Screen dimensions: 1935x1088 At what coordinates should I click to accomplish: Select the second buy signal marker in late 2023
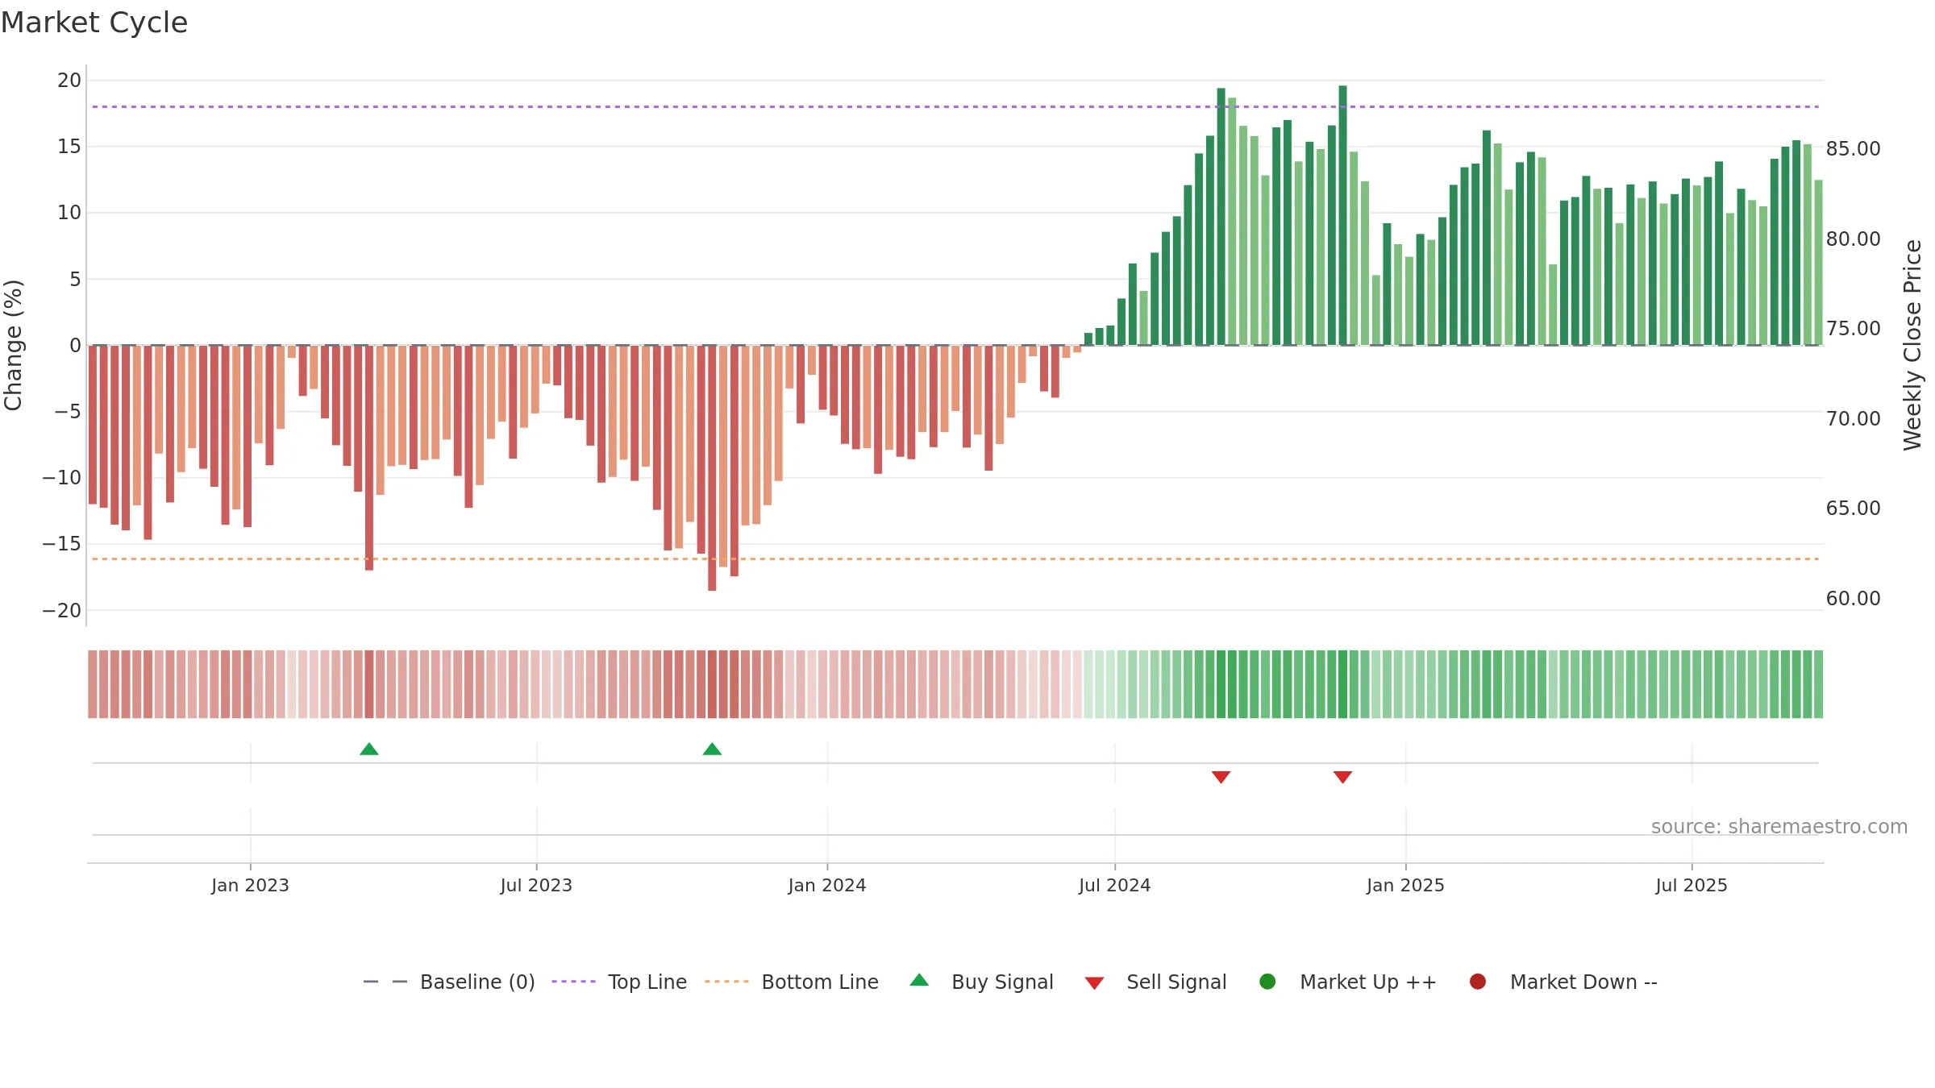(x=712, y=749)
